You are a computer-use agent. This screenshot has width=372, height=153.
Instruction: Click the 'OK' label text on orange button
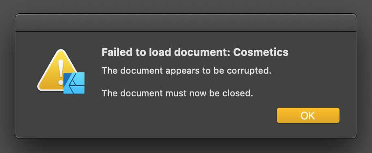click(x=308, y=116)
